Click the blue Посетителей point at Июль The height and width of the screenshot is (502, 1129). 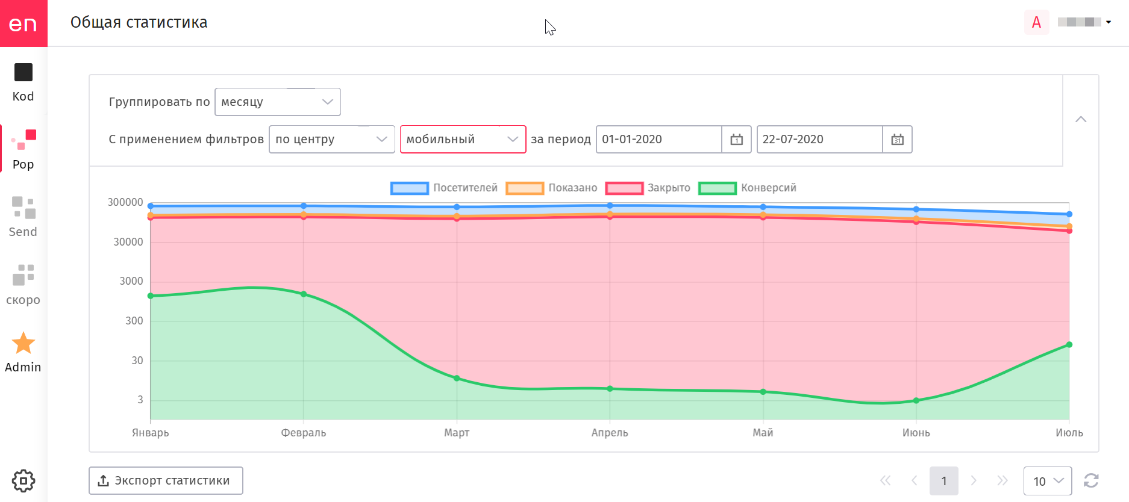(x=1069, y=214)
